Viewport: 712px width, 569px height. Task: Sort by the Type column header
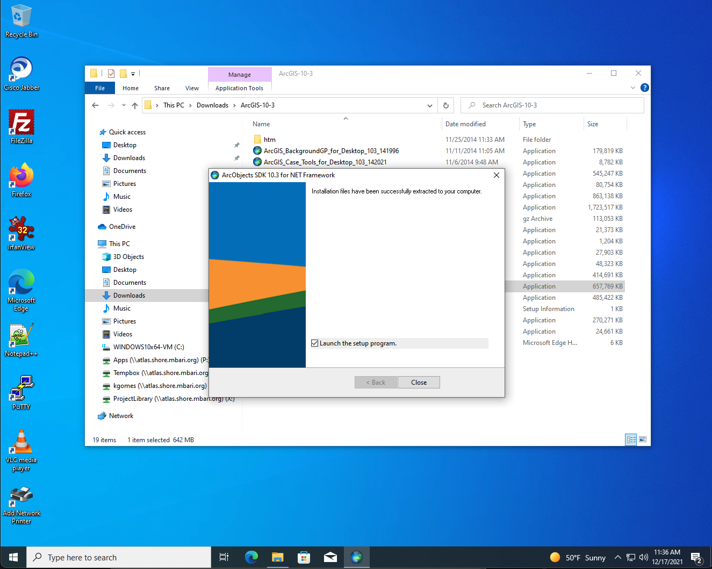click(529, 124)
